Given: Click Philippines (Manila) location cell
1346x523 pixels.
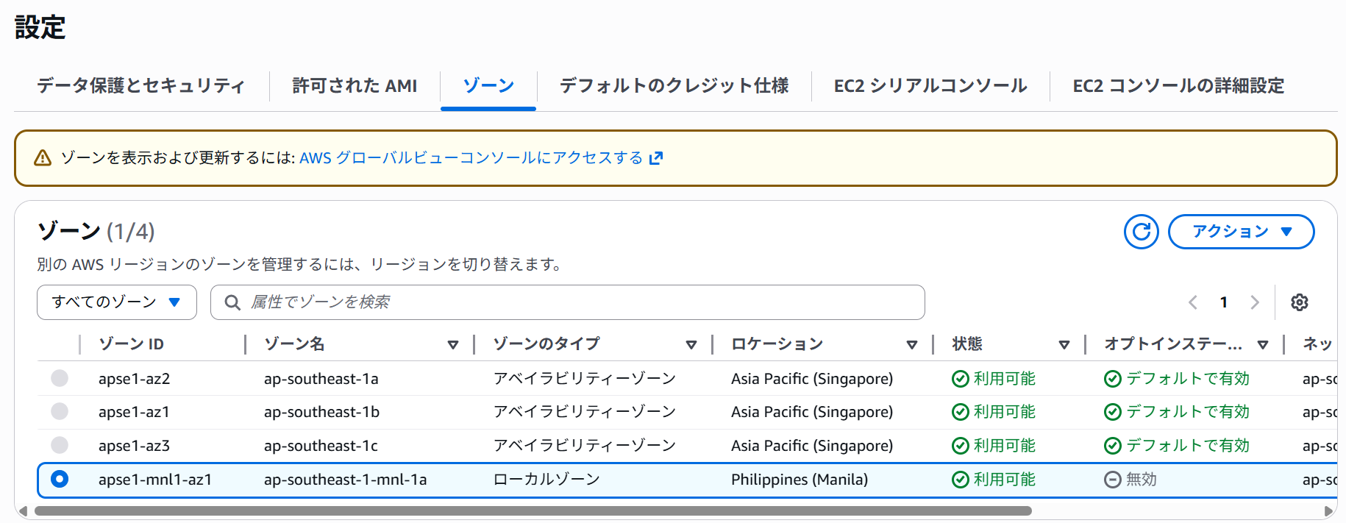Looking at the screenshot, I should 800,480.
